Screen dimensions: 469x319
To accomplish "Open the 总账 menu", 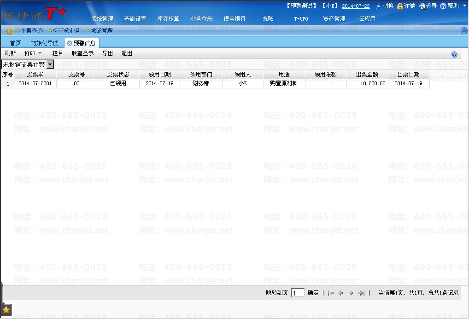I will coord(268,18).
